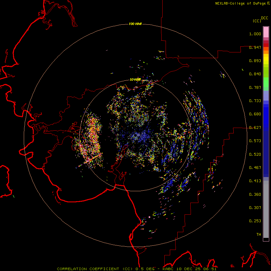Click the 0.680 scale label
The image size is (271, 271).
(255, 114)
